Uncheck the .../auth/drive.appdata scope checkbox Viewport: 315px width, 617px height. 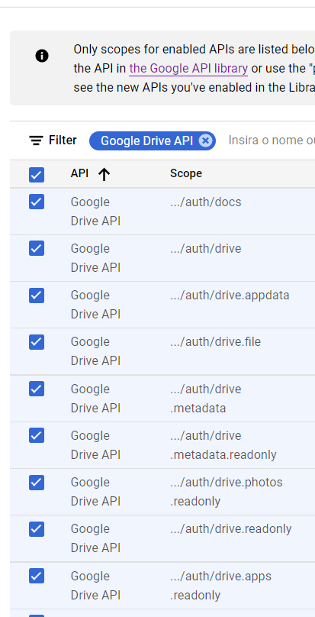37,295
